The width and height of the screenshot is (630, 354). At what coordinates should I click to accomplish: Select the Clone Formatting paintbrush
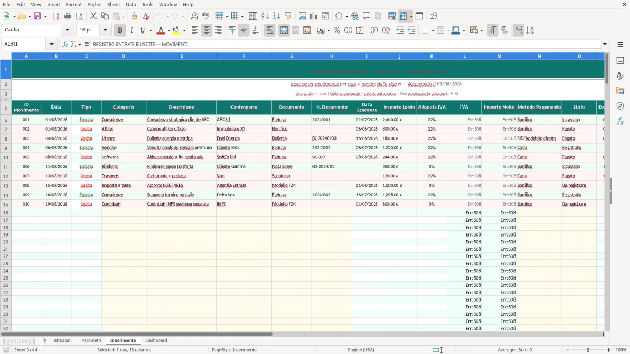(x=134, y=16)
